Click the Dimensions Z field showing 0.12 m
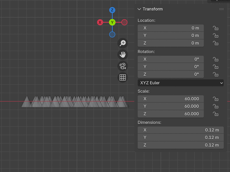Viewport: 230px width, 172px height. pyautogui.click(x=181, y=145)
